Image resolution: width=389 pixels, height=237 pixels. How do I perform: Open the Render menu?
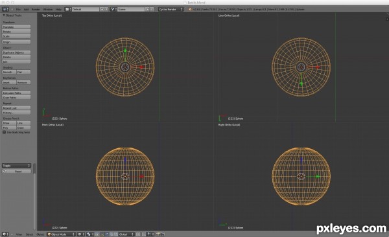point(36,9)
